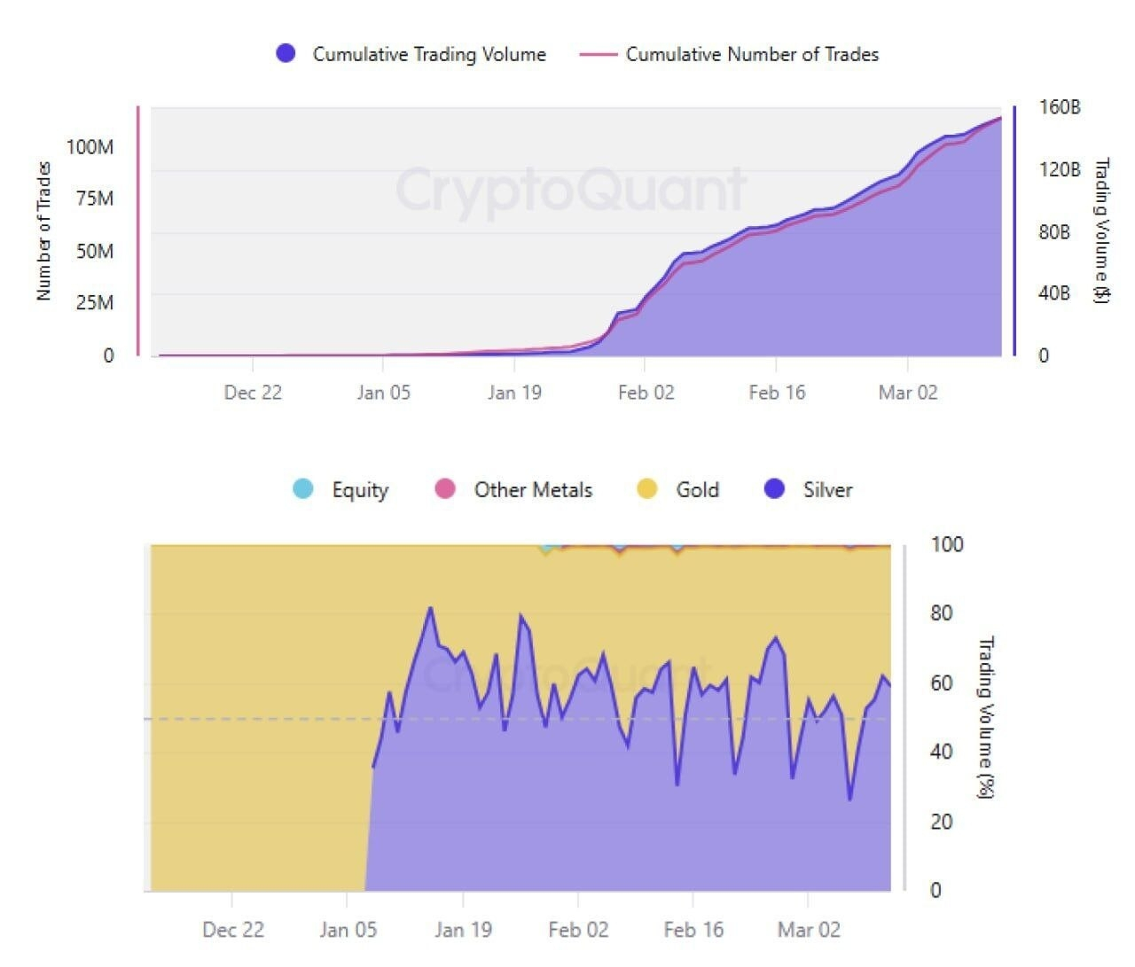Click the Cumulative Number of Trades label
1135x967 pixels.
coord(752,54)
